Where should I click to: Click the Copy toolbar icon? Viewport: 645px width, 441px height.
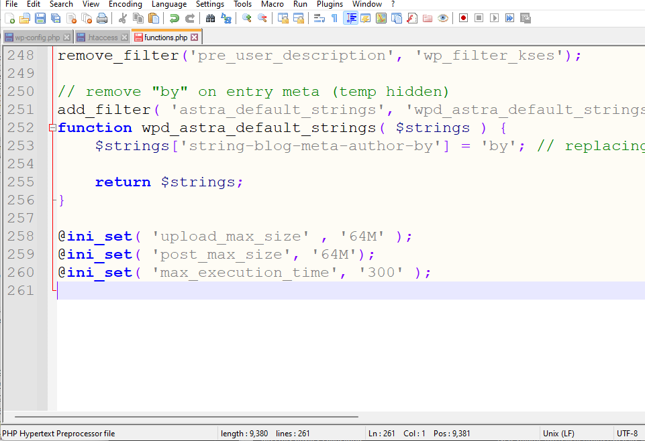pyautogui.click(x=138, y=18)
